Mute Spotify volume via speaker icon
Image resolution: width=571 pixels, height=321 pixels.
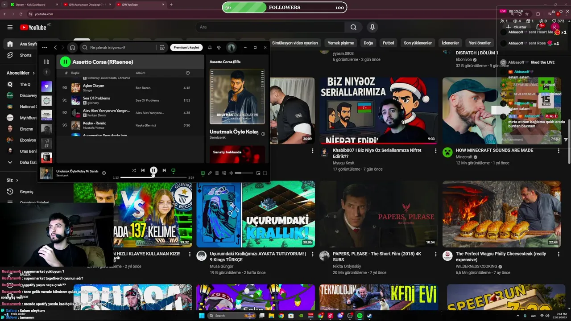pyautogui.click(x=231, y=173)
